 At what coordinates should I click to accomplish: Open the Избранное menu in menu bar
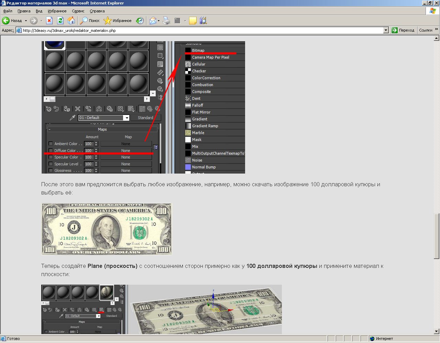pyautogui.click(x=57, y=11)
